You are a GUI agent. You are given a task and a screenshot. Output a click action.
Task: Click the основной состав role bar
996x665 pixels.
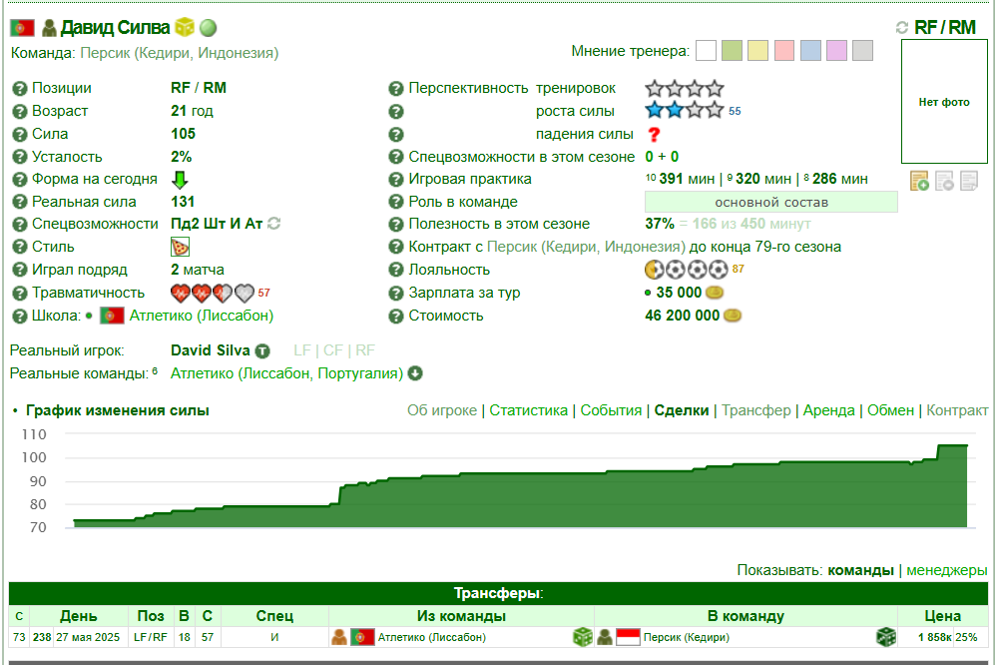click(x=771, y=202)
